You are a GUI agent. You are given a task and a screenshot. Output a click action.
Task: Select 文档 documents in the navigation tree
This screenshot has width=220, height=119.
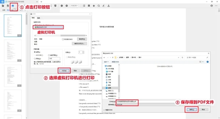coord(108,80)
